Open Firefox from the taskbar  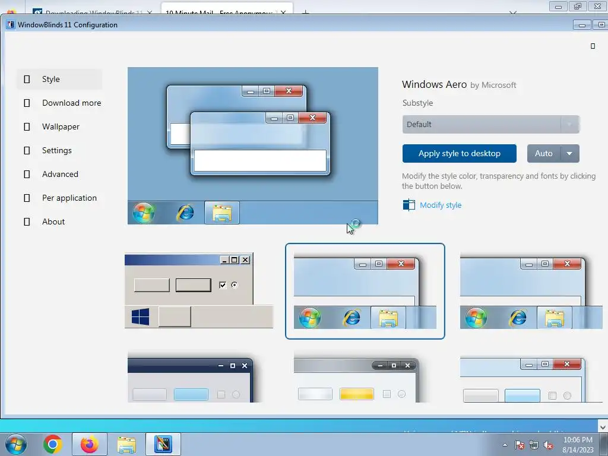(x=90, y=444)
